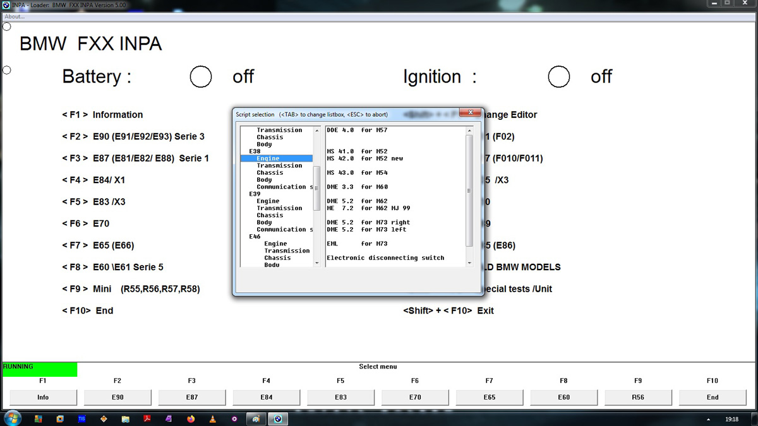758x426 pixels.
Task: Show hidden system tray icons arrow
Action: pos(707,419)
